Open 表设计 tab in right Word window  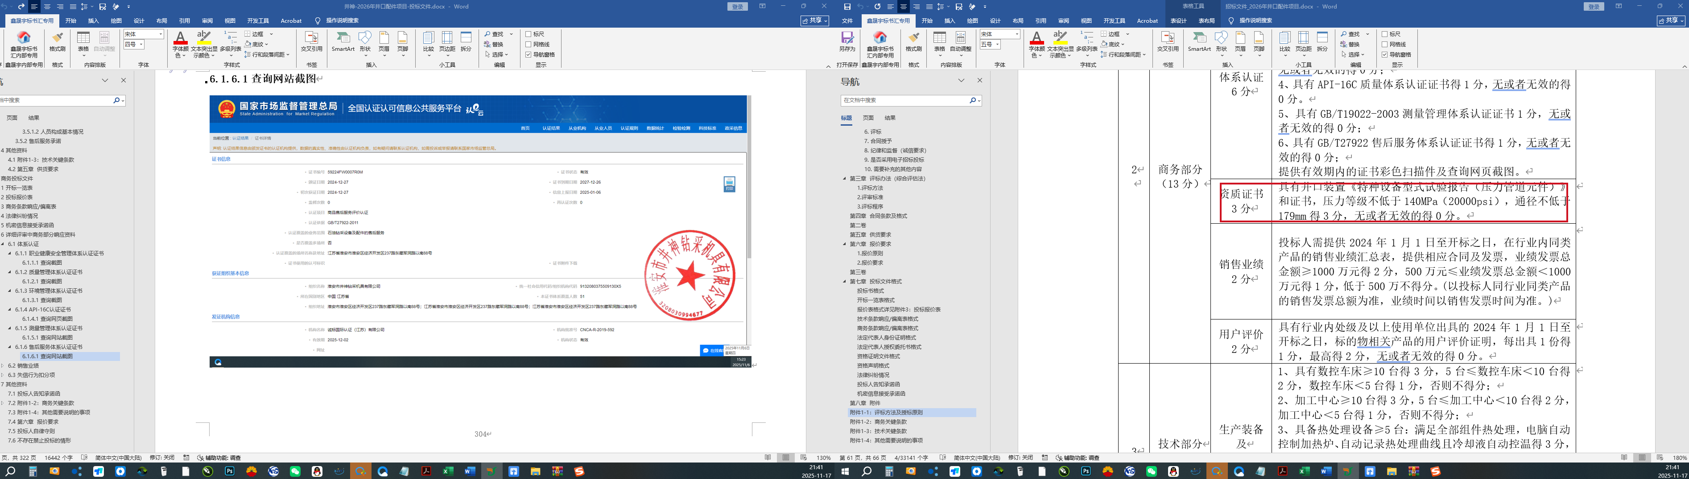click(1178, 21)
